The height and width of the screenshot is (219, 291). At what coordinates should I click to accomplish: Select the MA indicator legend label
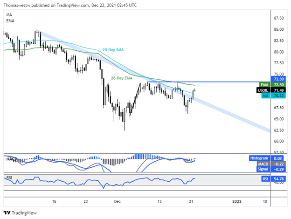pos(9,15)
